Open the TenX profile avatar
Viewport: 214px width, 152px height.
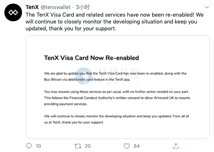pyautogui.click(x=13, y=12)
